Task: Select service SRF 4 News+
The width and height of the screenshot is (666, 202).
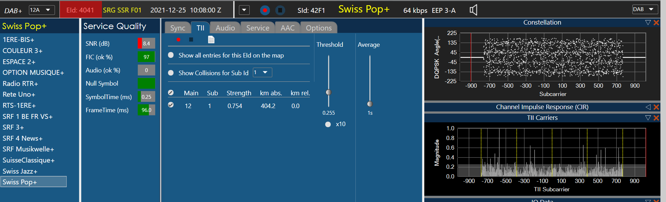Action: (x=23, y=138)
